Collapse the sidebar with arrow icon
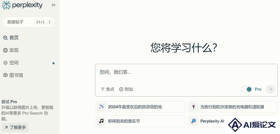The image size is (280, 134). point(54,5)
